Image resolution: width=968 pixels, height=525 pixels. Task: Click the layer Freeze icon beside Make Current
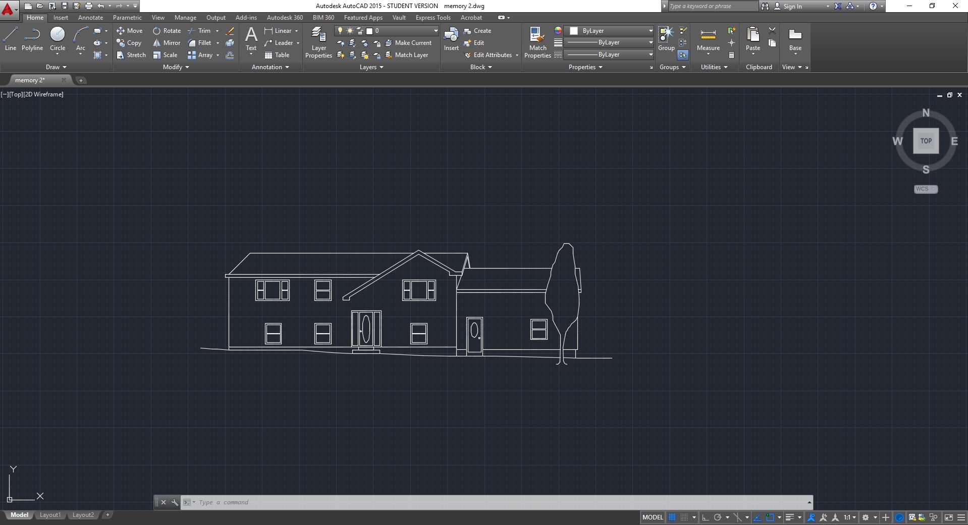tap(364, 43)
